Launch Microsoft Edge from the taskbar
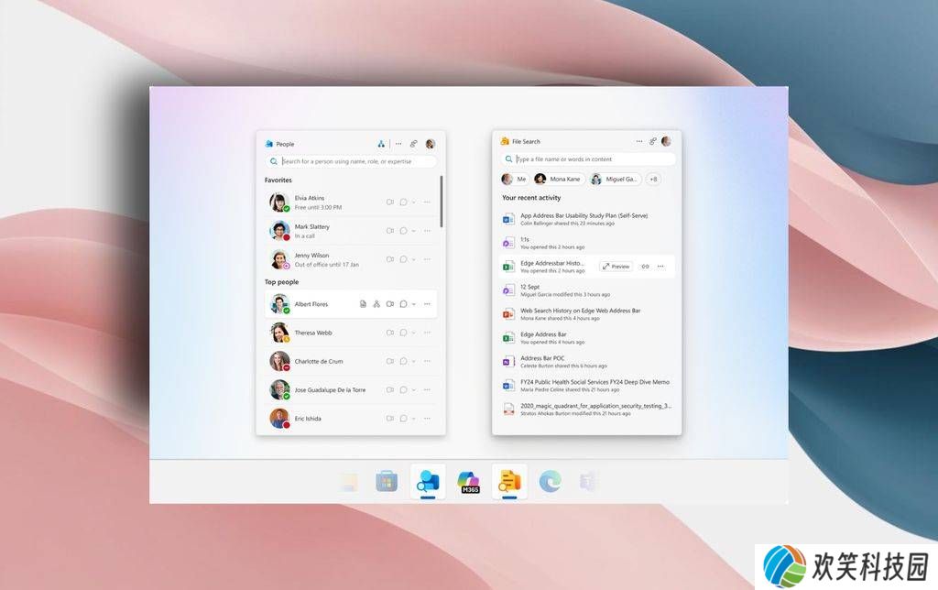The image size is (938, 590). click(x=550, y=481)
